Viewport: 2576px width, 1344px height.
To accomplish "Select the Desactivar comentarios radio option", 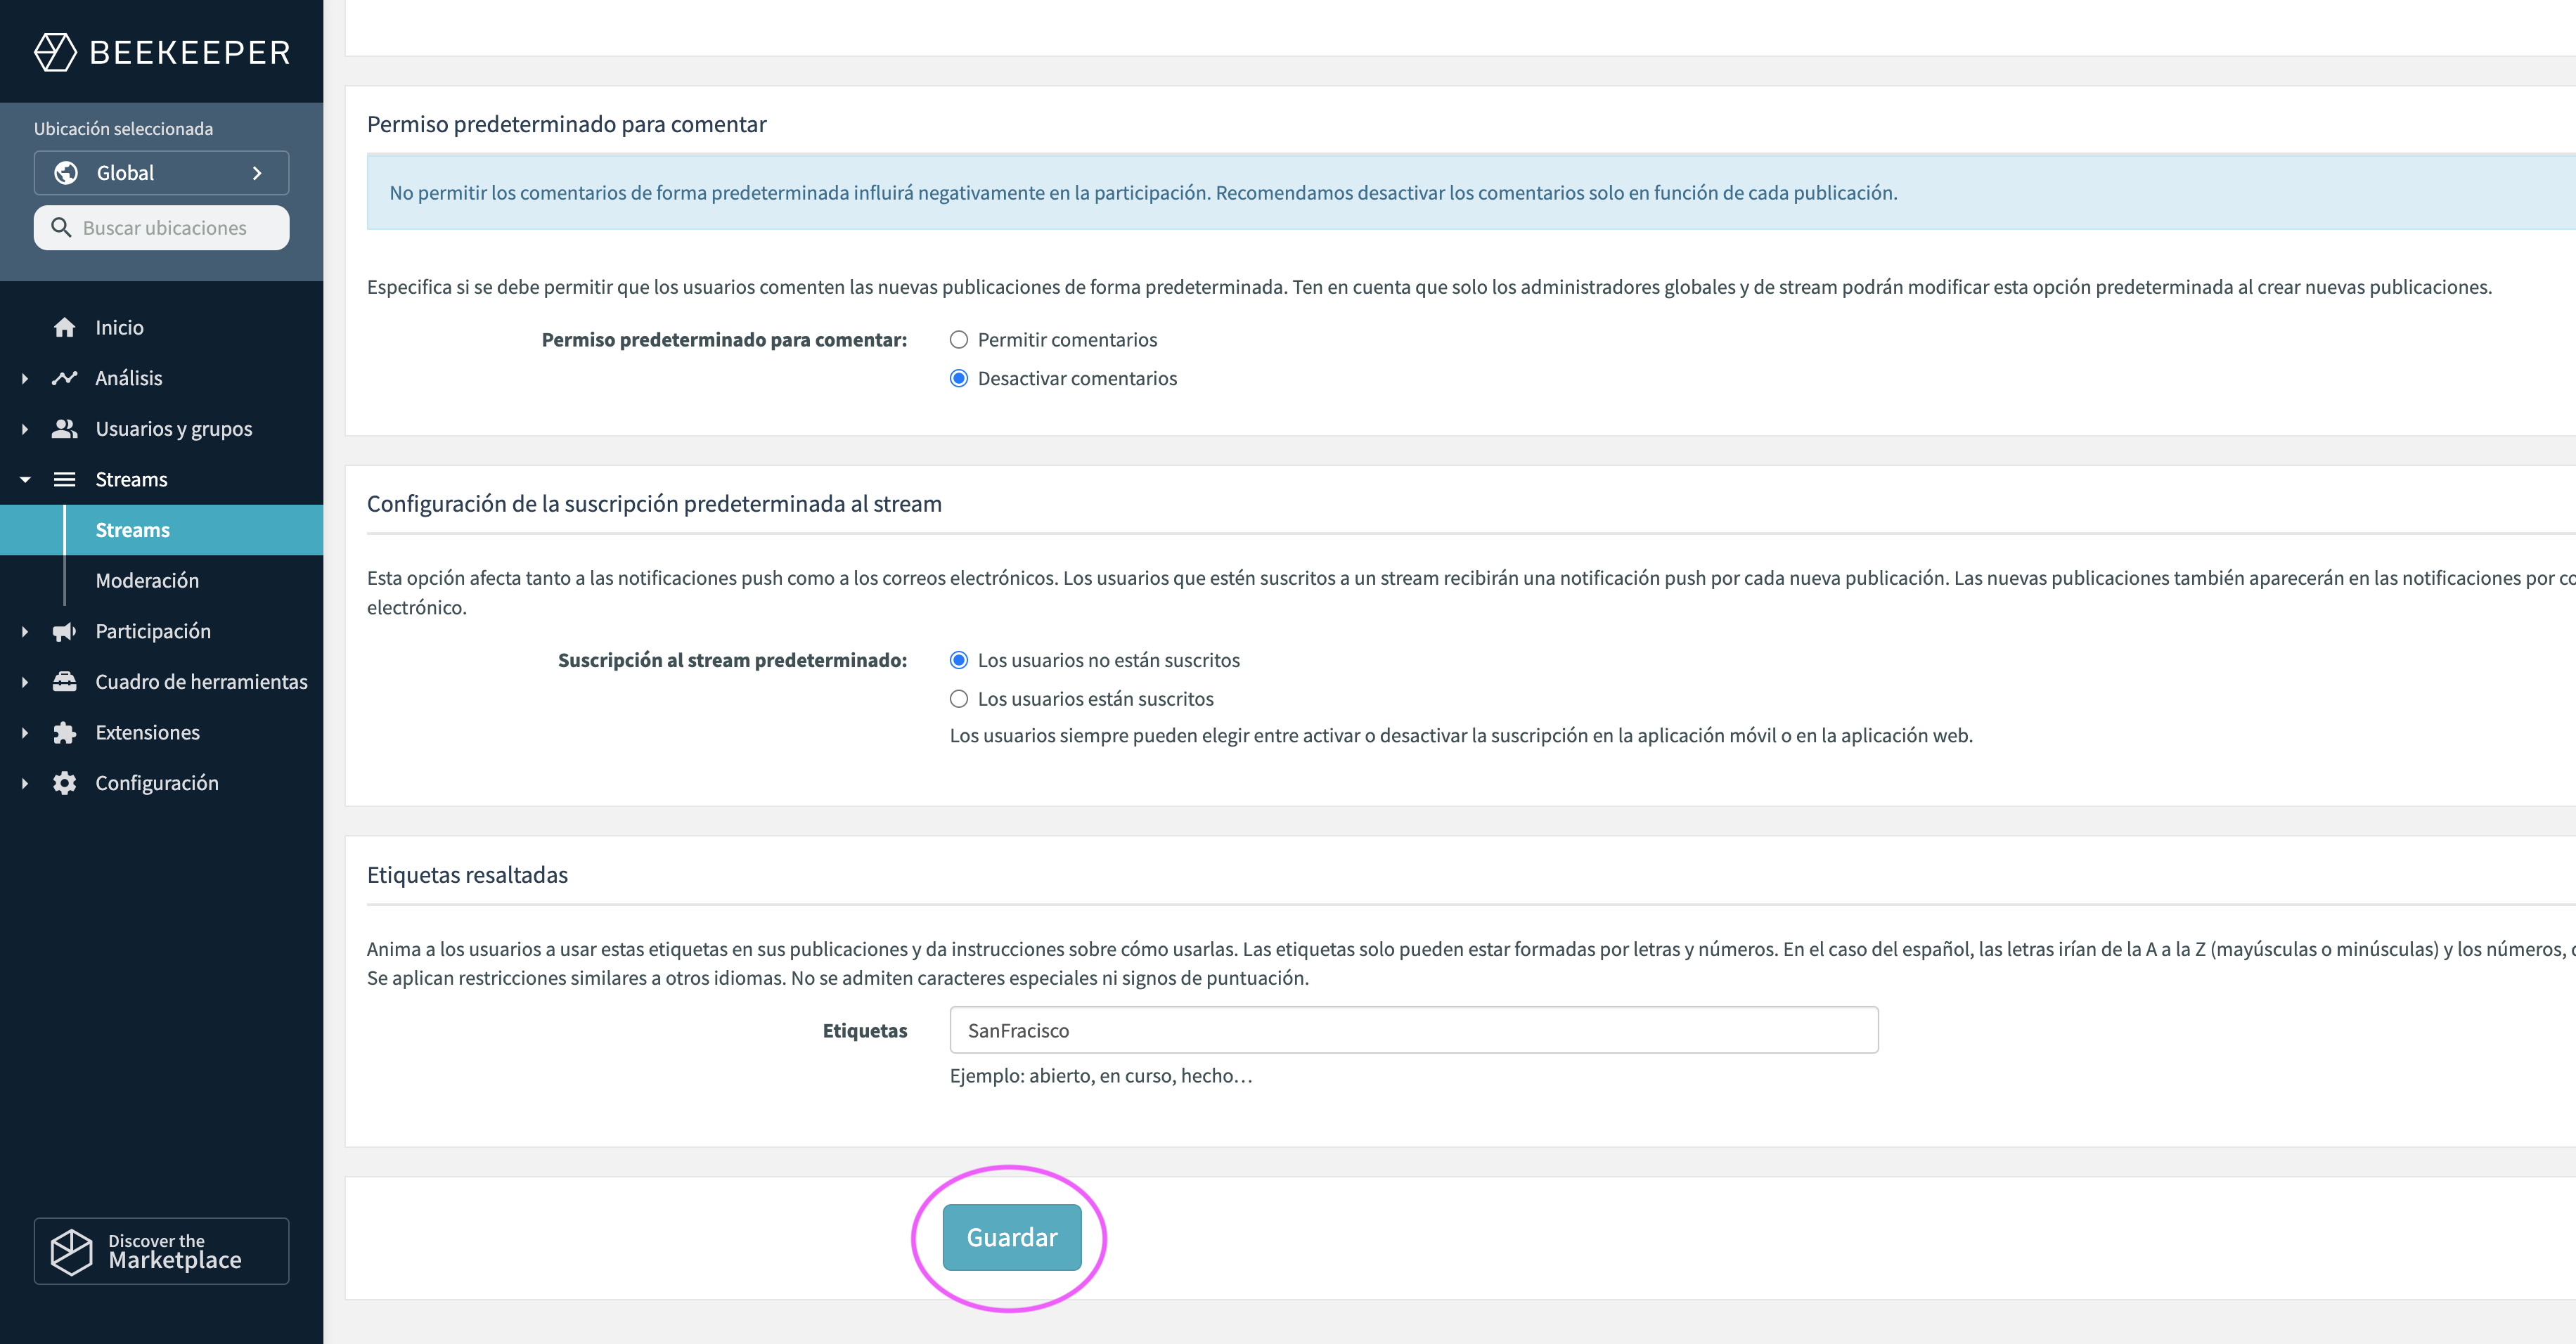I will [958, 378].
